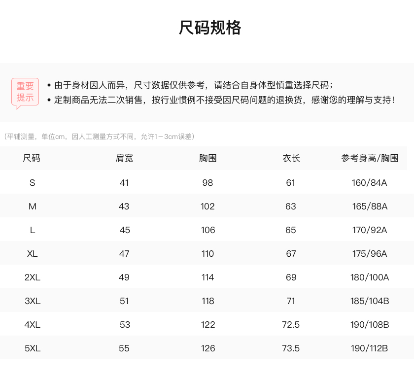Image resolution: width=414 pixels, height=376 pixels.
Task: Click garment length value 67
Action: (291, 254)
